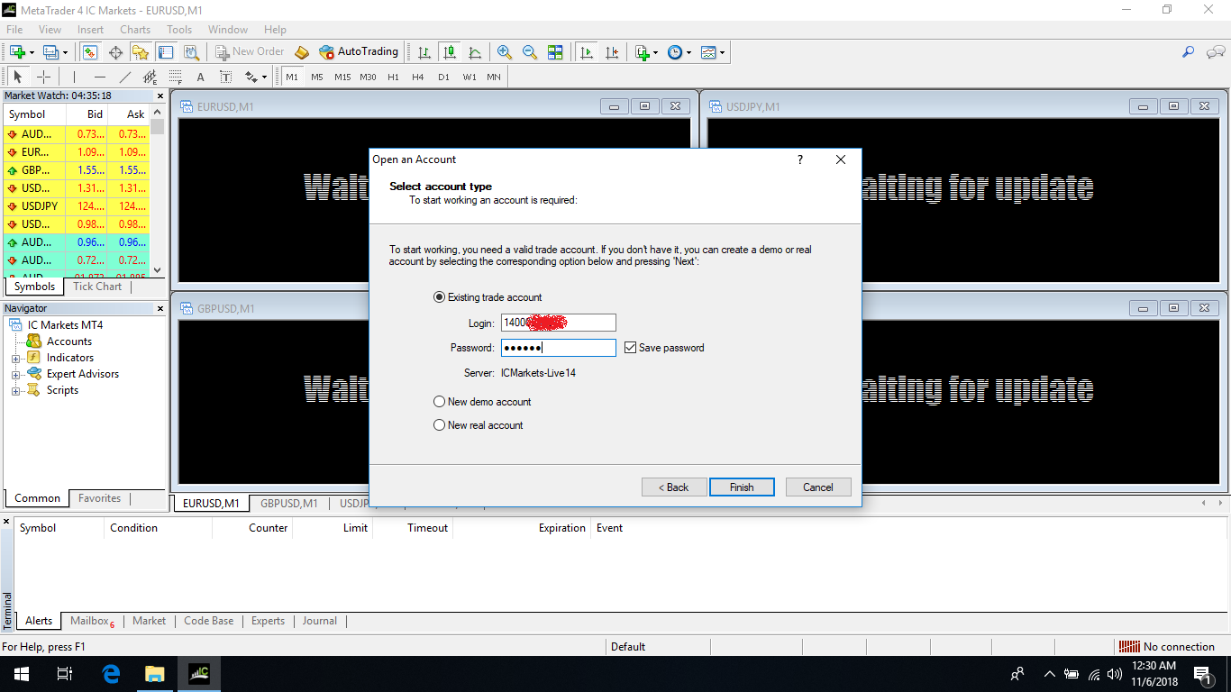Open dropdown arrow beside Templates icon

[x=722, y=52]
